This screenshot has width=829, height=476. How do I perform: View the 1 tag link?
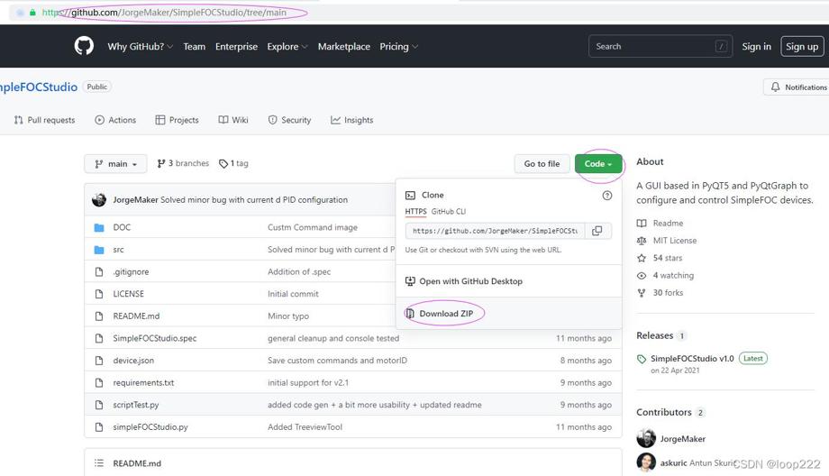pos(233,163)
